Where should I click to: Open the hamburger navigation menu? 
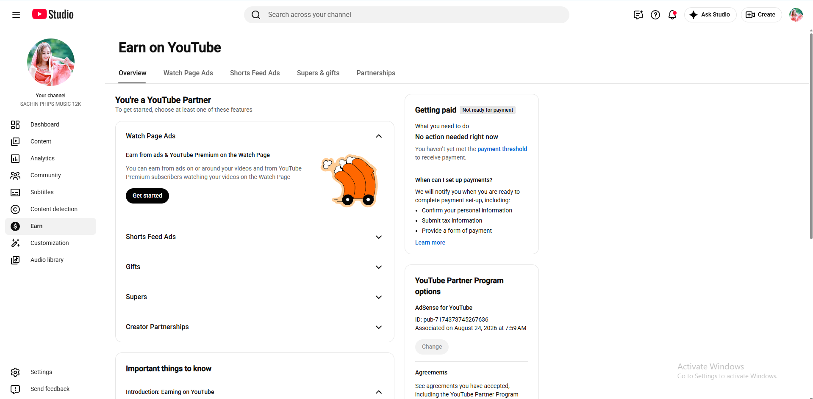point(16,15)
